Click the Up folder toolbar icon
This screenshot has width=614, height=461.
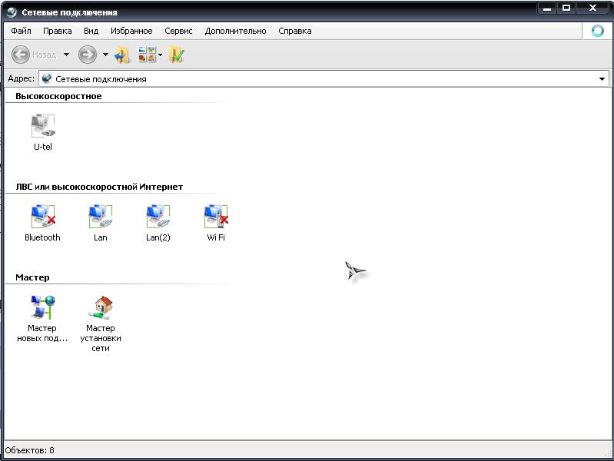(x=122, y=55)
